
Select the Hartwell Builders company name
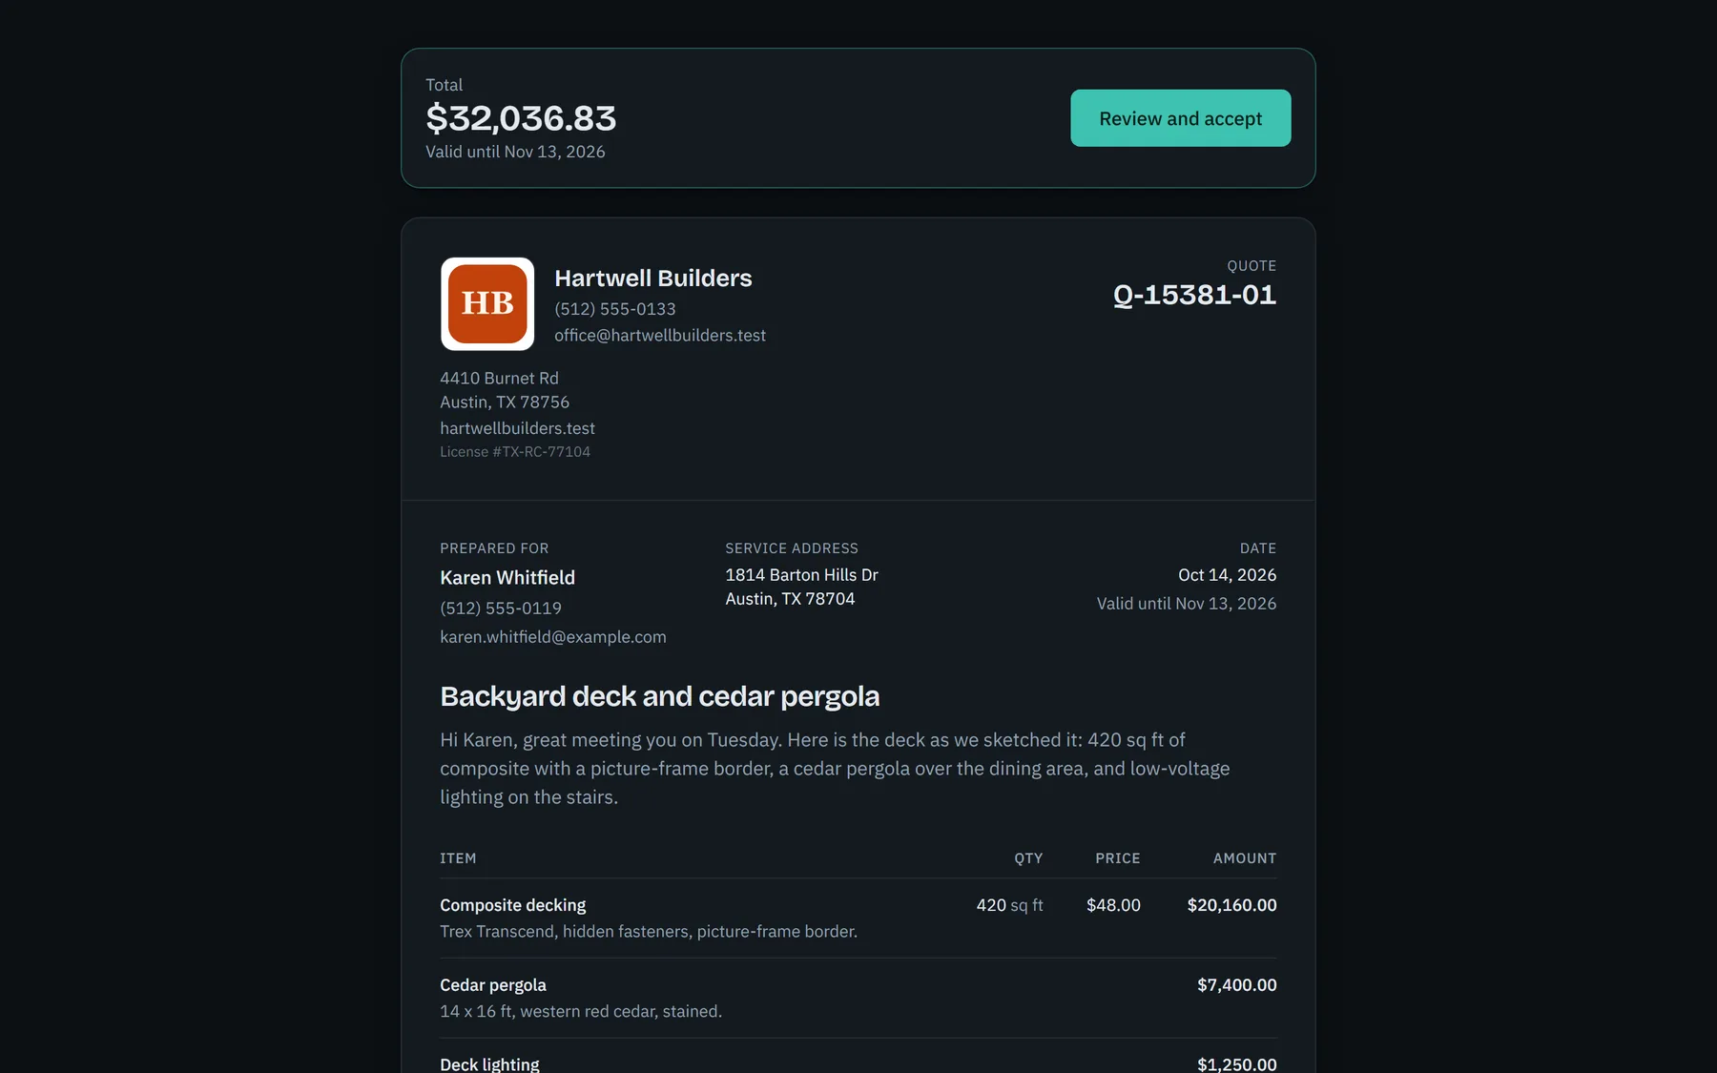[653, 279]
